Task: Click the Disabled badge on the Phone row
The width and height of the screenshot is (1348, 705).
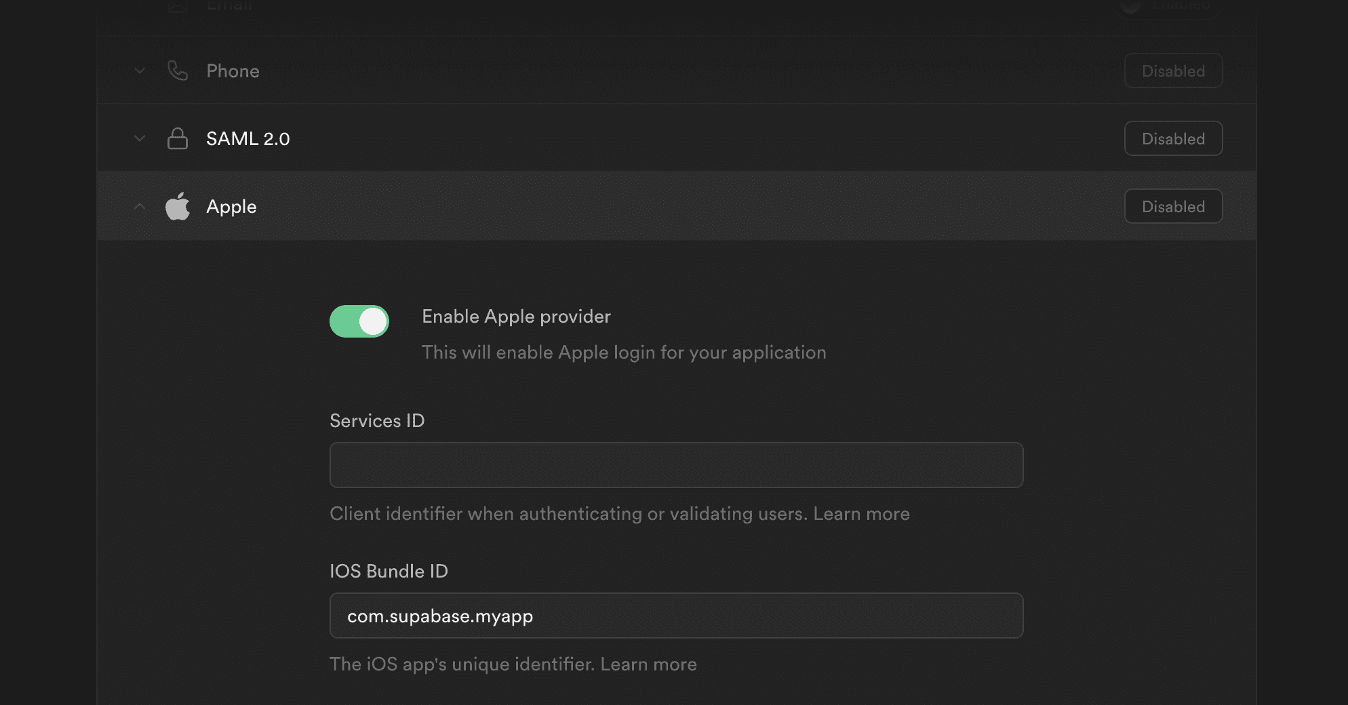Action: point(1173,70)
